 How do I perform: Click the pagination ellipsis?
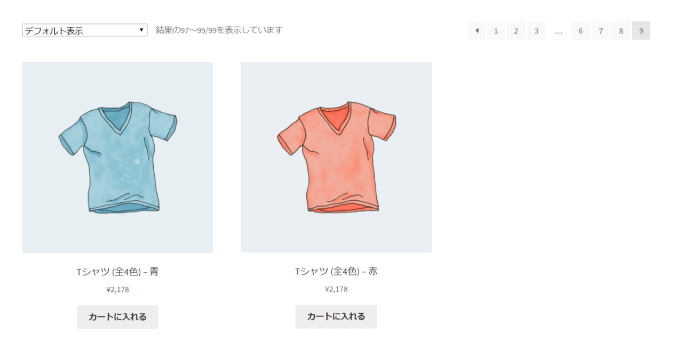559,31
